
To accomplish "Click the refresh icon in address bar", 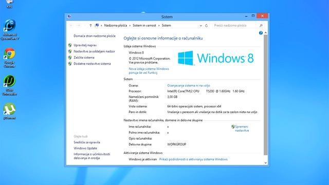I will coord(207,25).
